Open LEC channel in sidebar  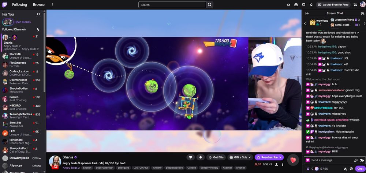pyautogui.click(x=22, y=133)
